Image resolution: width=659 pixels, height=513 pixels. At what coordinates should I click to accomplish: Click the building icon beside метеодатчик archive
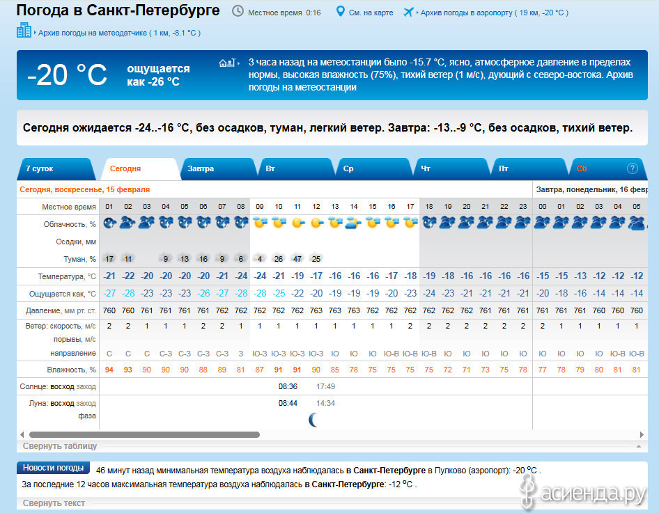(x=24, y=31)
